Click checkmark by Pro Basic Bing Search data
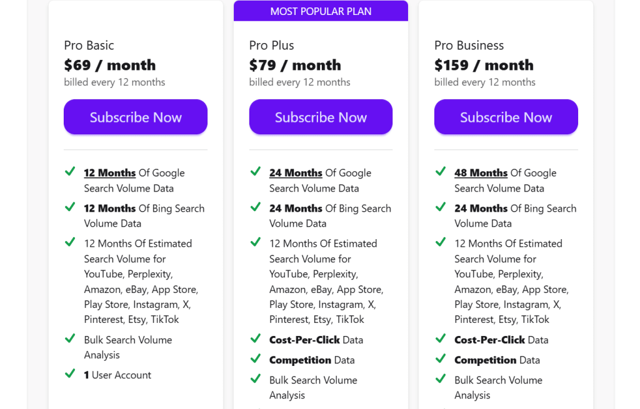 tap(70, 207)
